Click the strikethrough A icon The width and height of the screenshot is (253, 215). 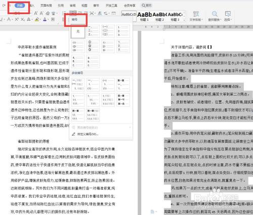click(9, 19)
